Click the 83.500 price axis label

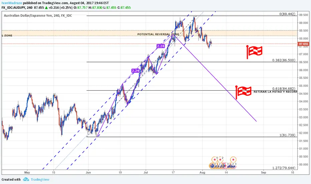point(304,109)
